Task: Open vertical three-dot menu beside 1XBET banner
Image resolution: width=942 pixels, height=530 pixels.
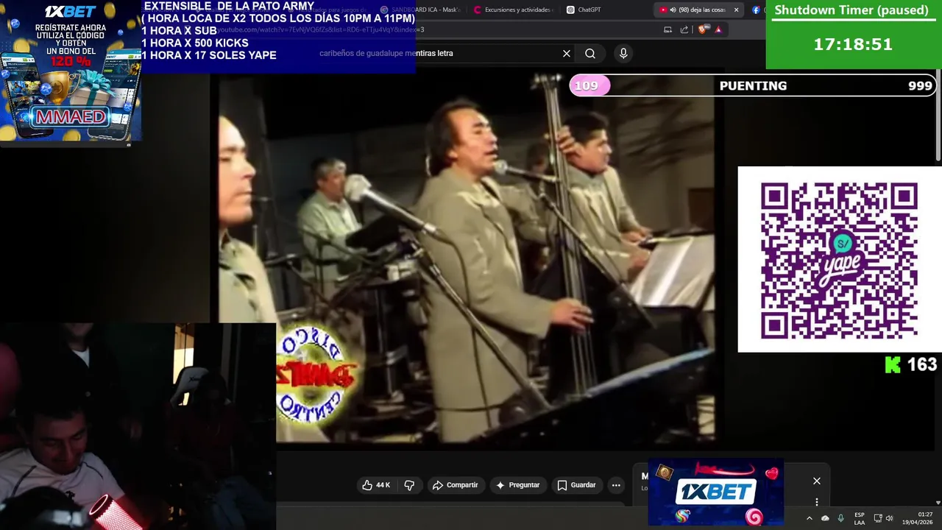Action: click(816, 502)
